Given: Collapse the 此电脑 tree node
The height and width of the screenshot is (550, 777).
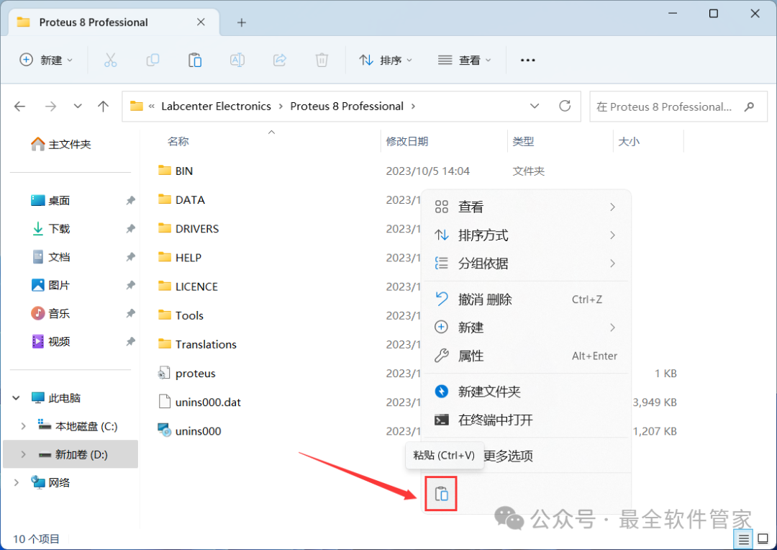Looking at the screenshot, I should click(17, 398).
